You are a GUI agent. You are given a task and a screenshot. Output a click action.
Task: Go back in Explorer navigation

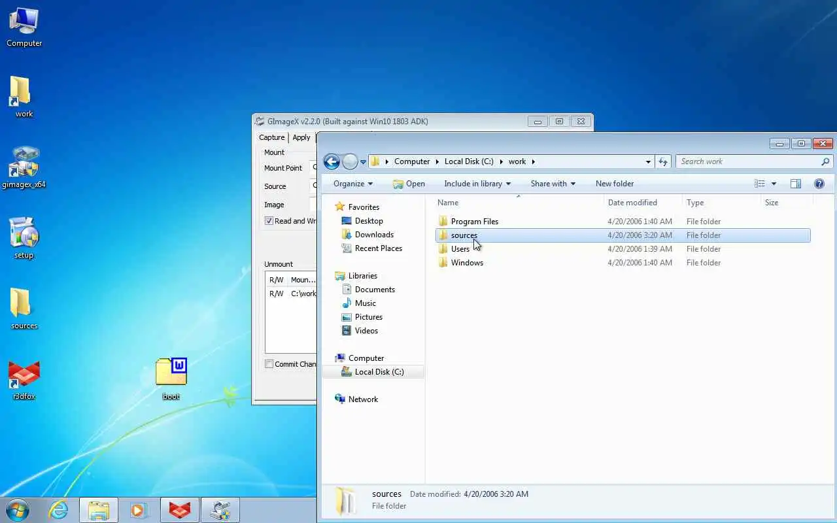point(332,161)
